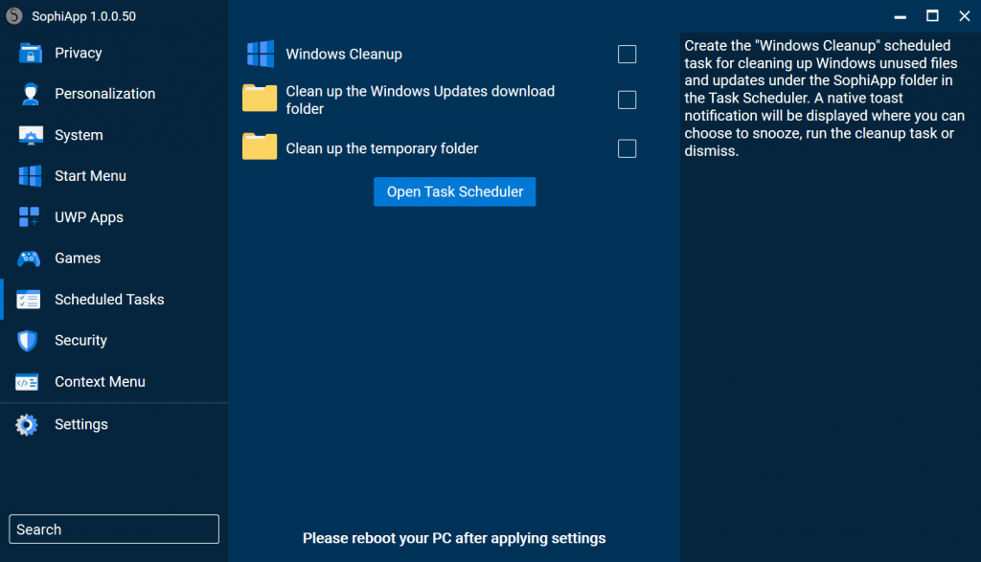Click the SophiApp logo in the title bar

coord(12,15)
